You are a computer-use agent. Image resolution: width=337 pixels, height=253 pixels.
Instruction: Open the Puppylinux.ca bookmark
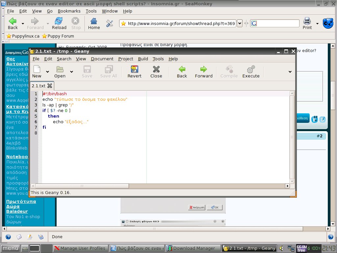point(23,36)
